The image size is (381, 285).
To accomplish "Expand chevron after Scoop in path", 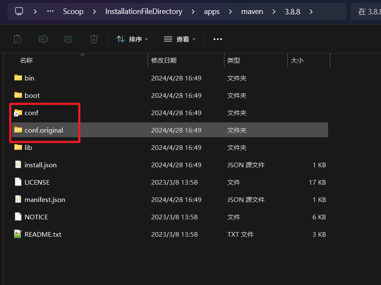I will [94, 11].
